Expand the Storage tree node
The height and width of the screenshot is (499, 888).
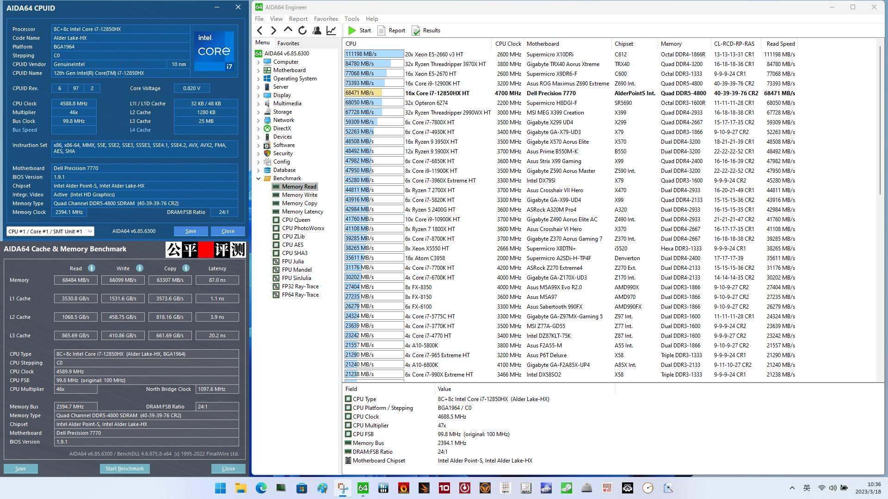259,112
